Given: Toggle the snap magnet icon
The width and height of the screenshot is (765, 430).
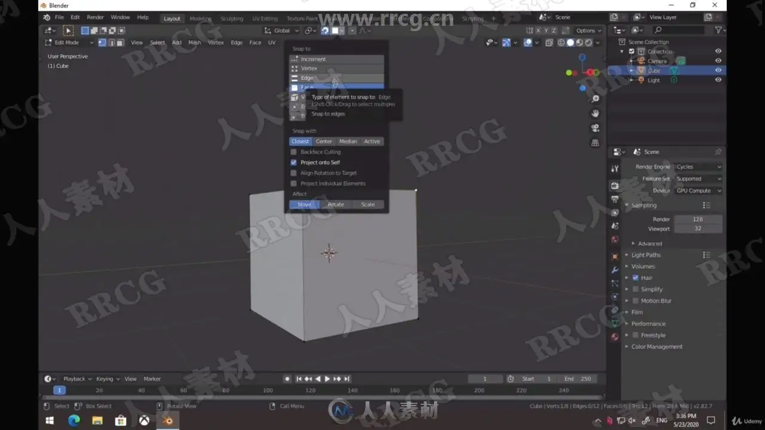Looking at the screenshot, I should point(325,30).
